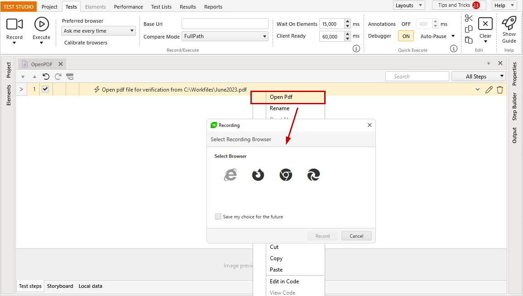Click the undo arrow icon in steps toolbar
Screen dimensions: 523x296
coord(46,77)
